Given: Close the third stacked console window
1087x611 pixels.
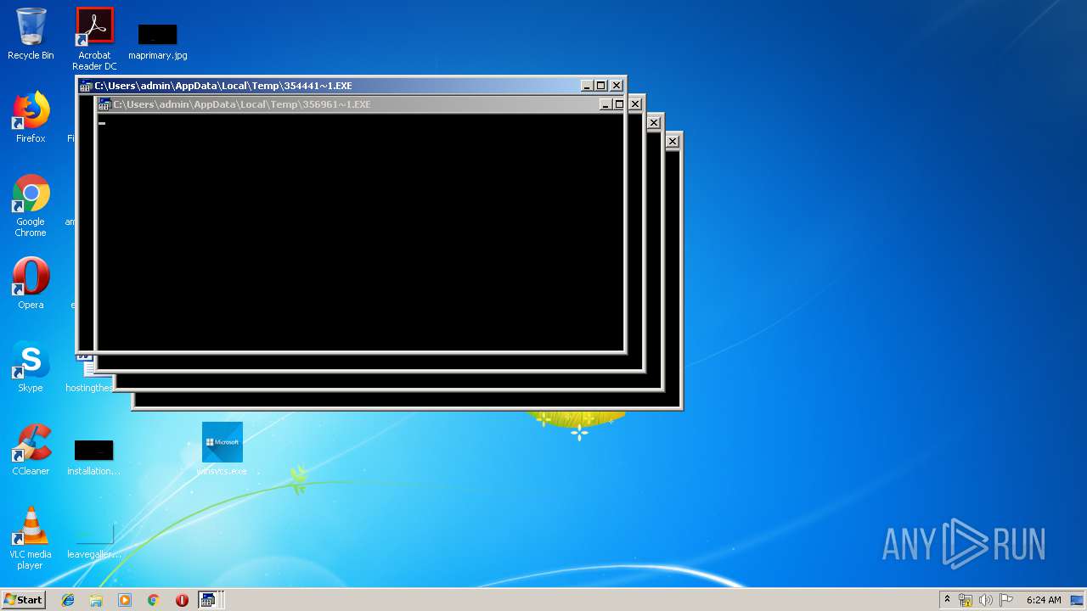Looking at the screenshot, I should 654,123.
